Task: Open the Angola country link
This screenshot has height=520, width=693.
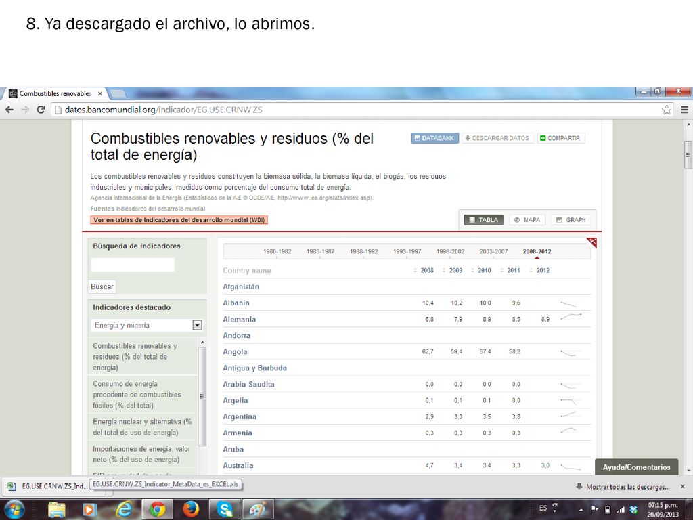Action: point(235,352)
